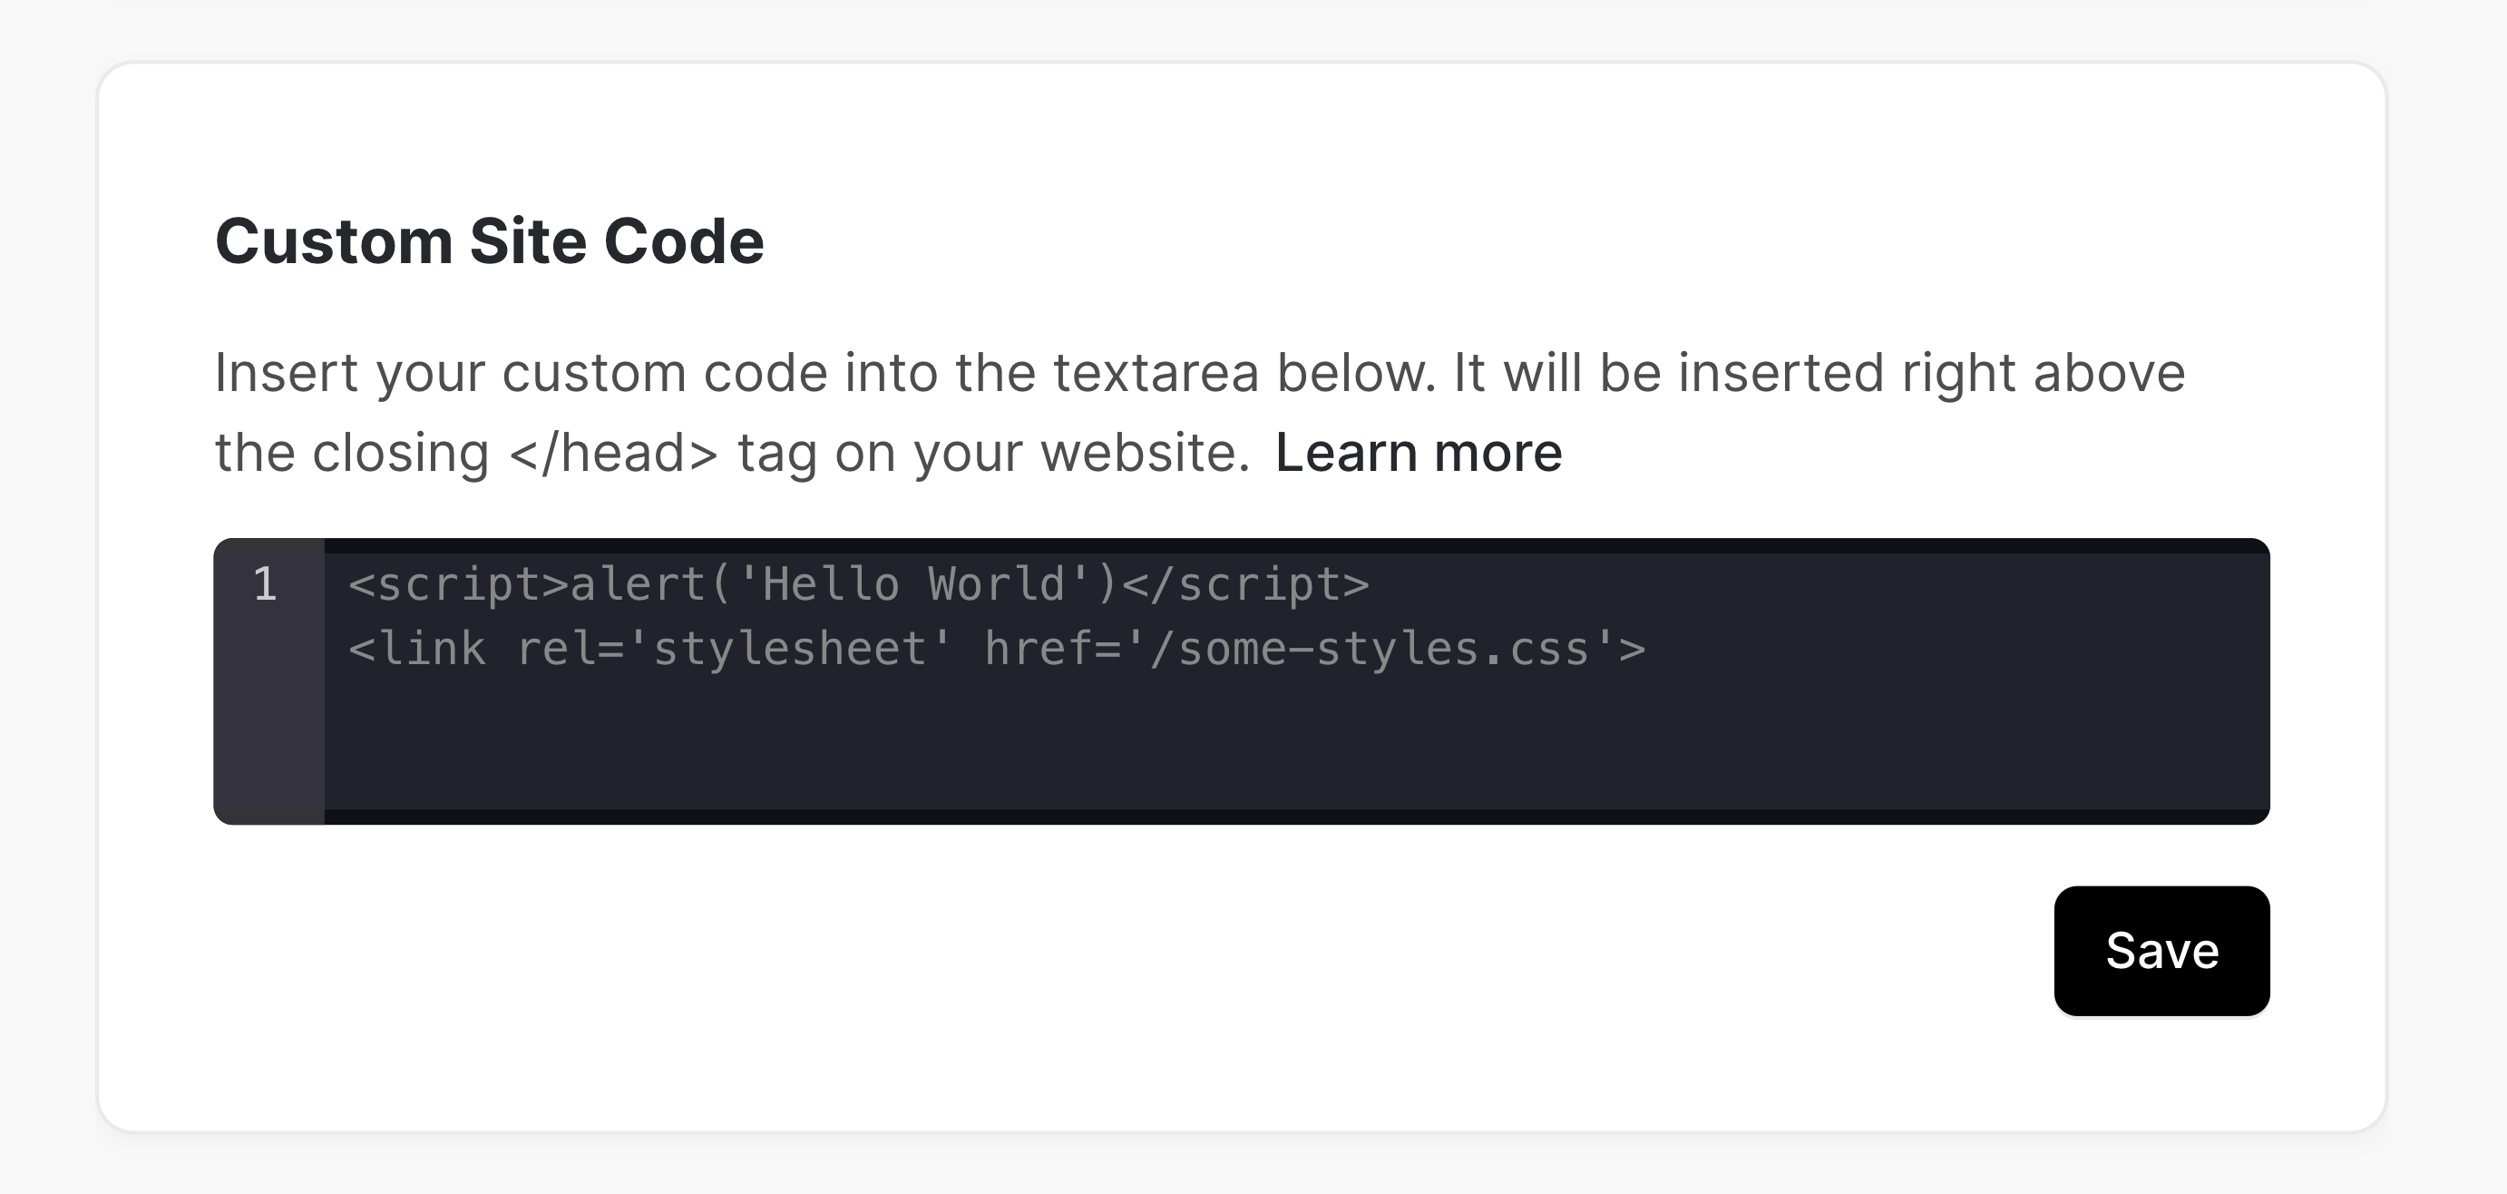
Task: Click the Save button
Action: tap(2161, 951)
